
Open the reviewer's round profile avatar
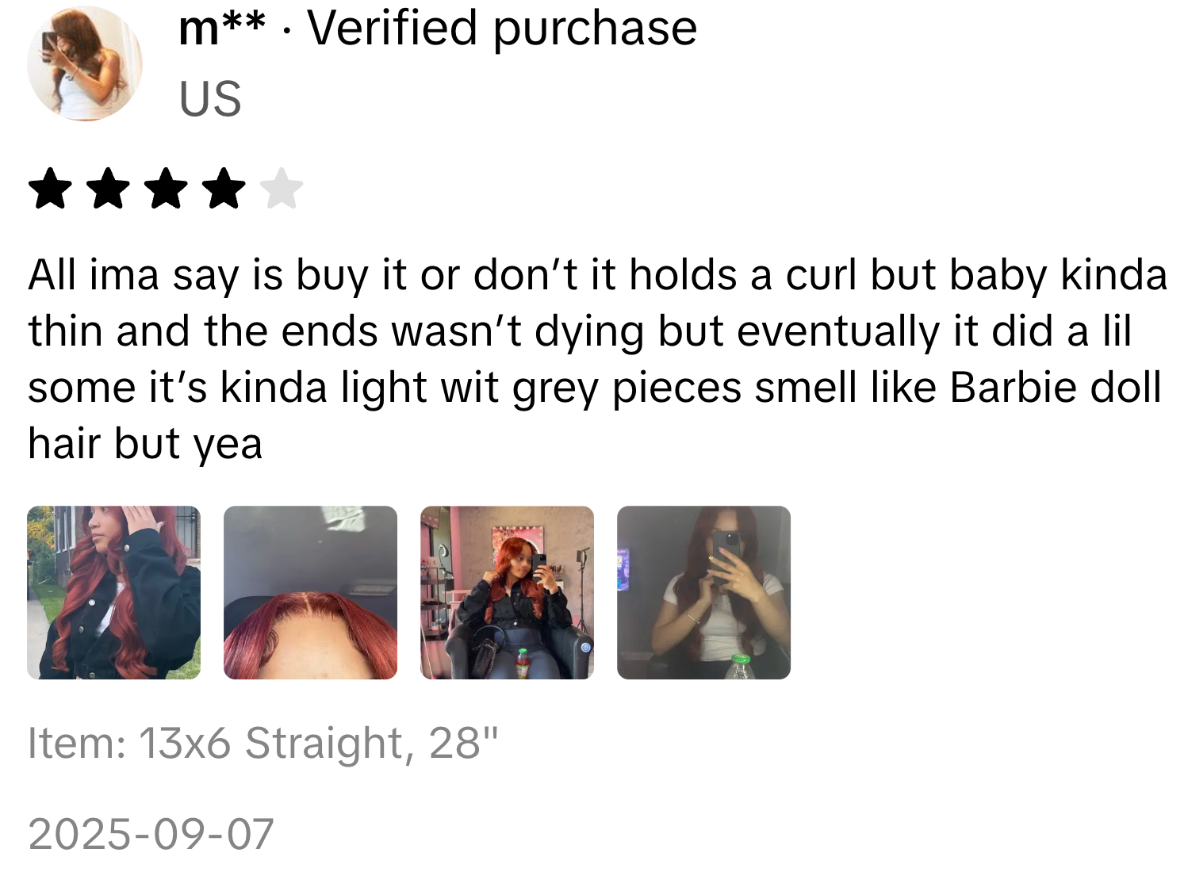pyautogui.click(x=85, y=63)
